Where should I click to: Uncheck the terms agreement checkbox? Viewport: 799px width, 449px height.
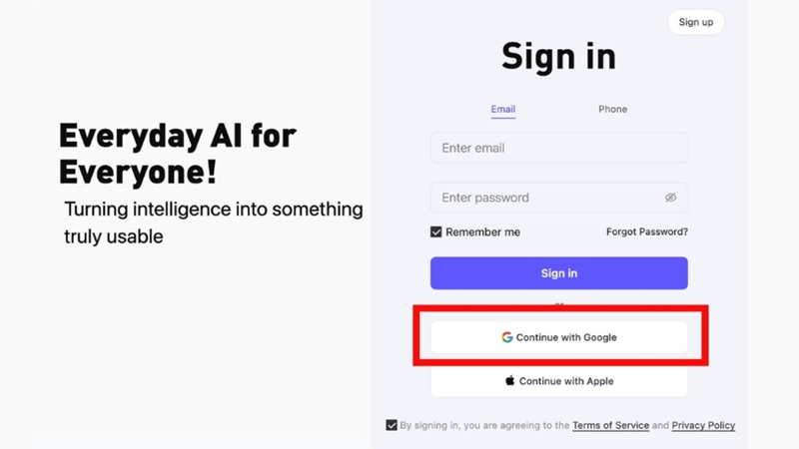coord(392,425)
